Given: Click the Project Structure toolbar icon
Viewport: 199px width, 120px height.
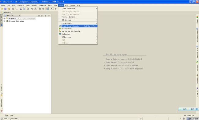Looking at the screenshot, I should tap(47, 9).
